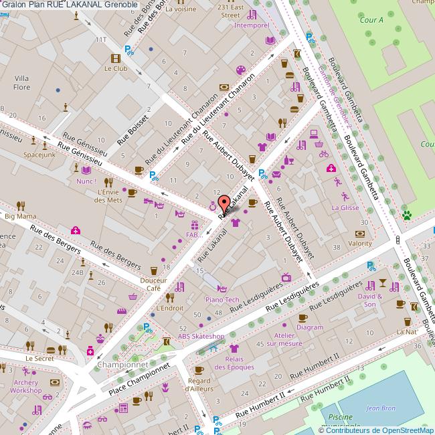
Task: Select the TV shop icon near Rue Lesdiguières
Action: 286,276
